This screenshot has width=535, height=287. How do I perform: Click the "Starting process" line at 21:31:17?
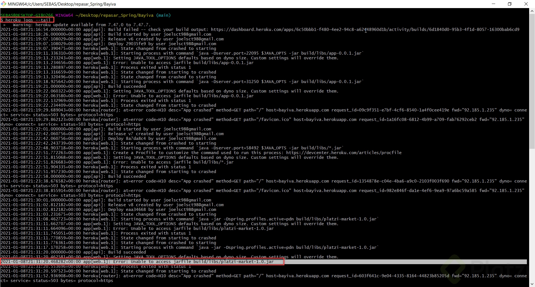coord(190,247)
